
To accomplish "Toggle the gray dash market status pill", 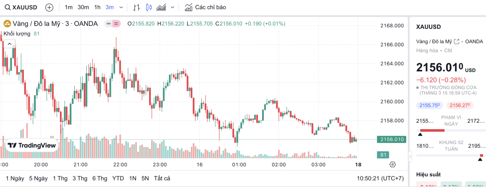I will click(x=109, y=24).
